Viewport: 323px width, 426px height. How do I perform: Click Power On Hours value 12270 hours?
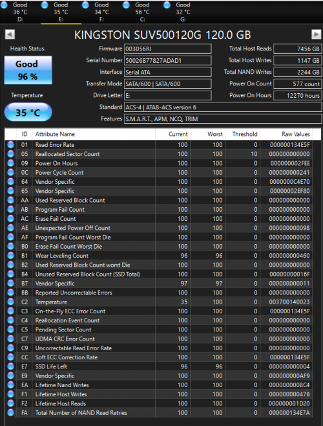click(x=298, y=95)
